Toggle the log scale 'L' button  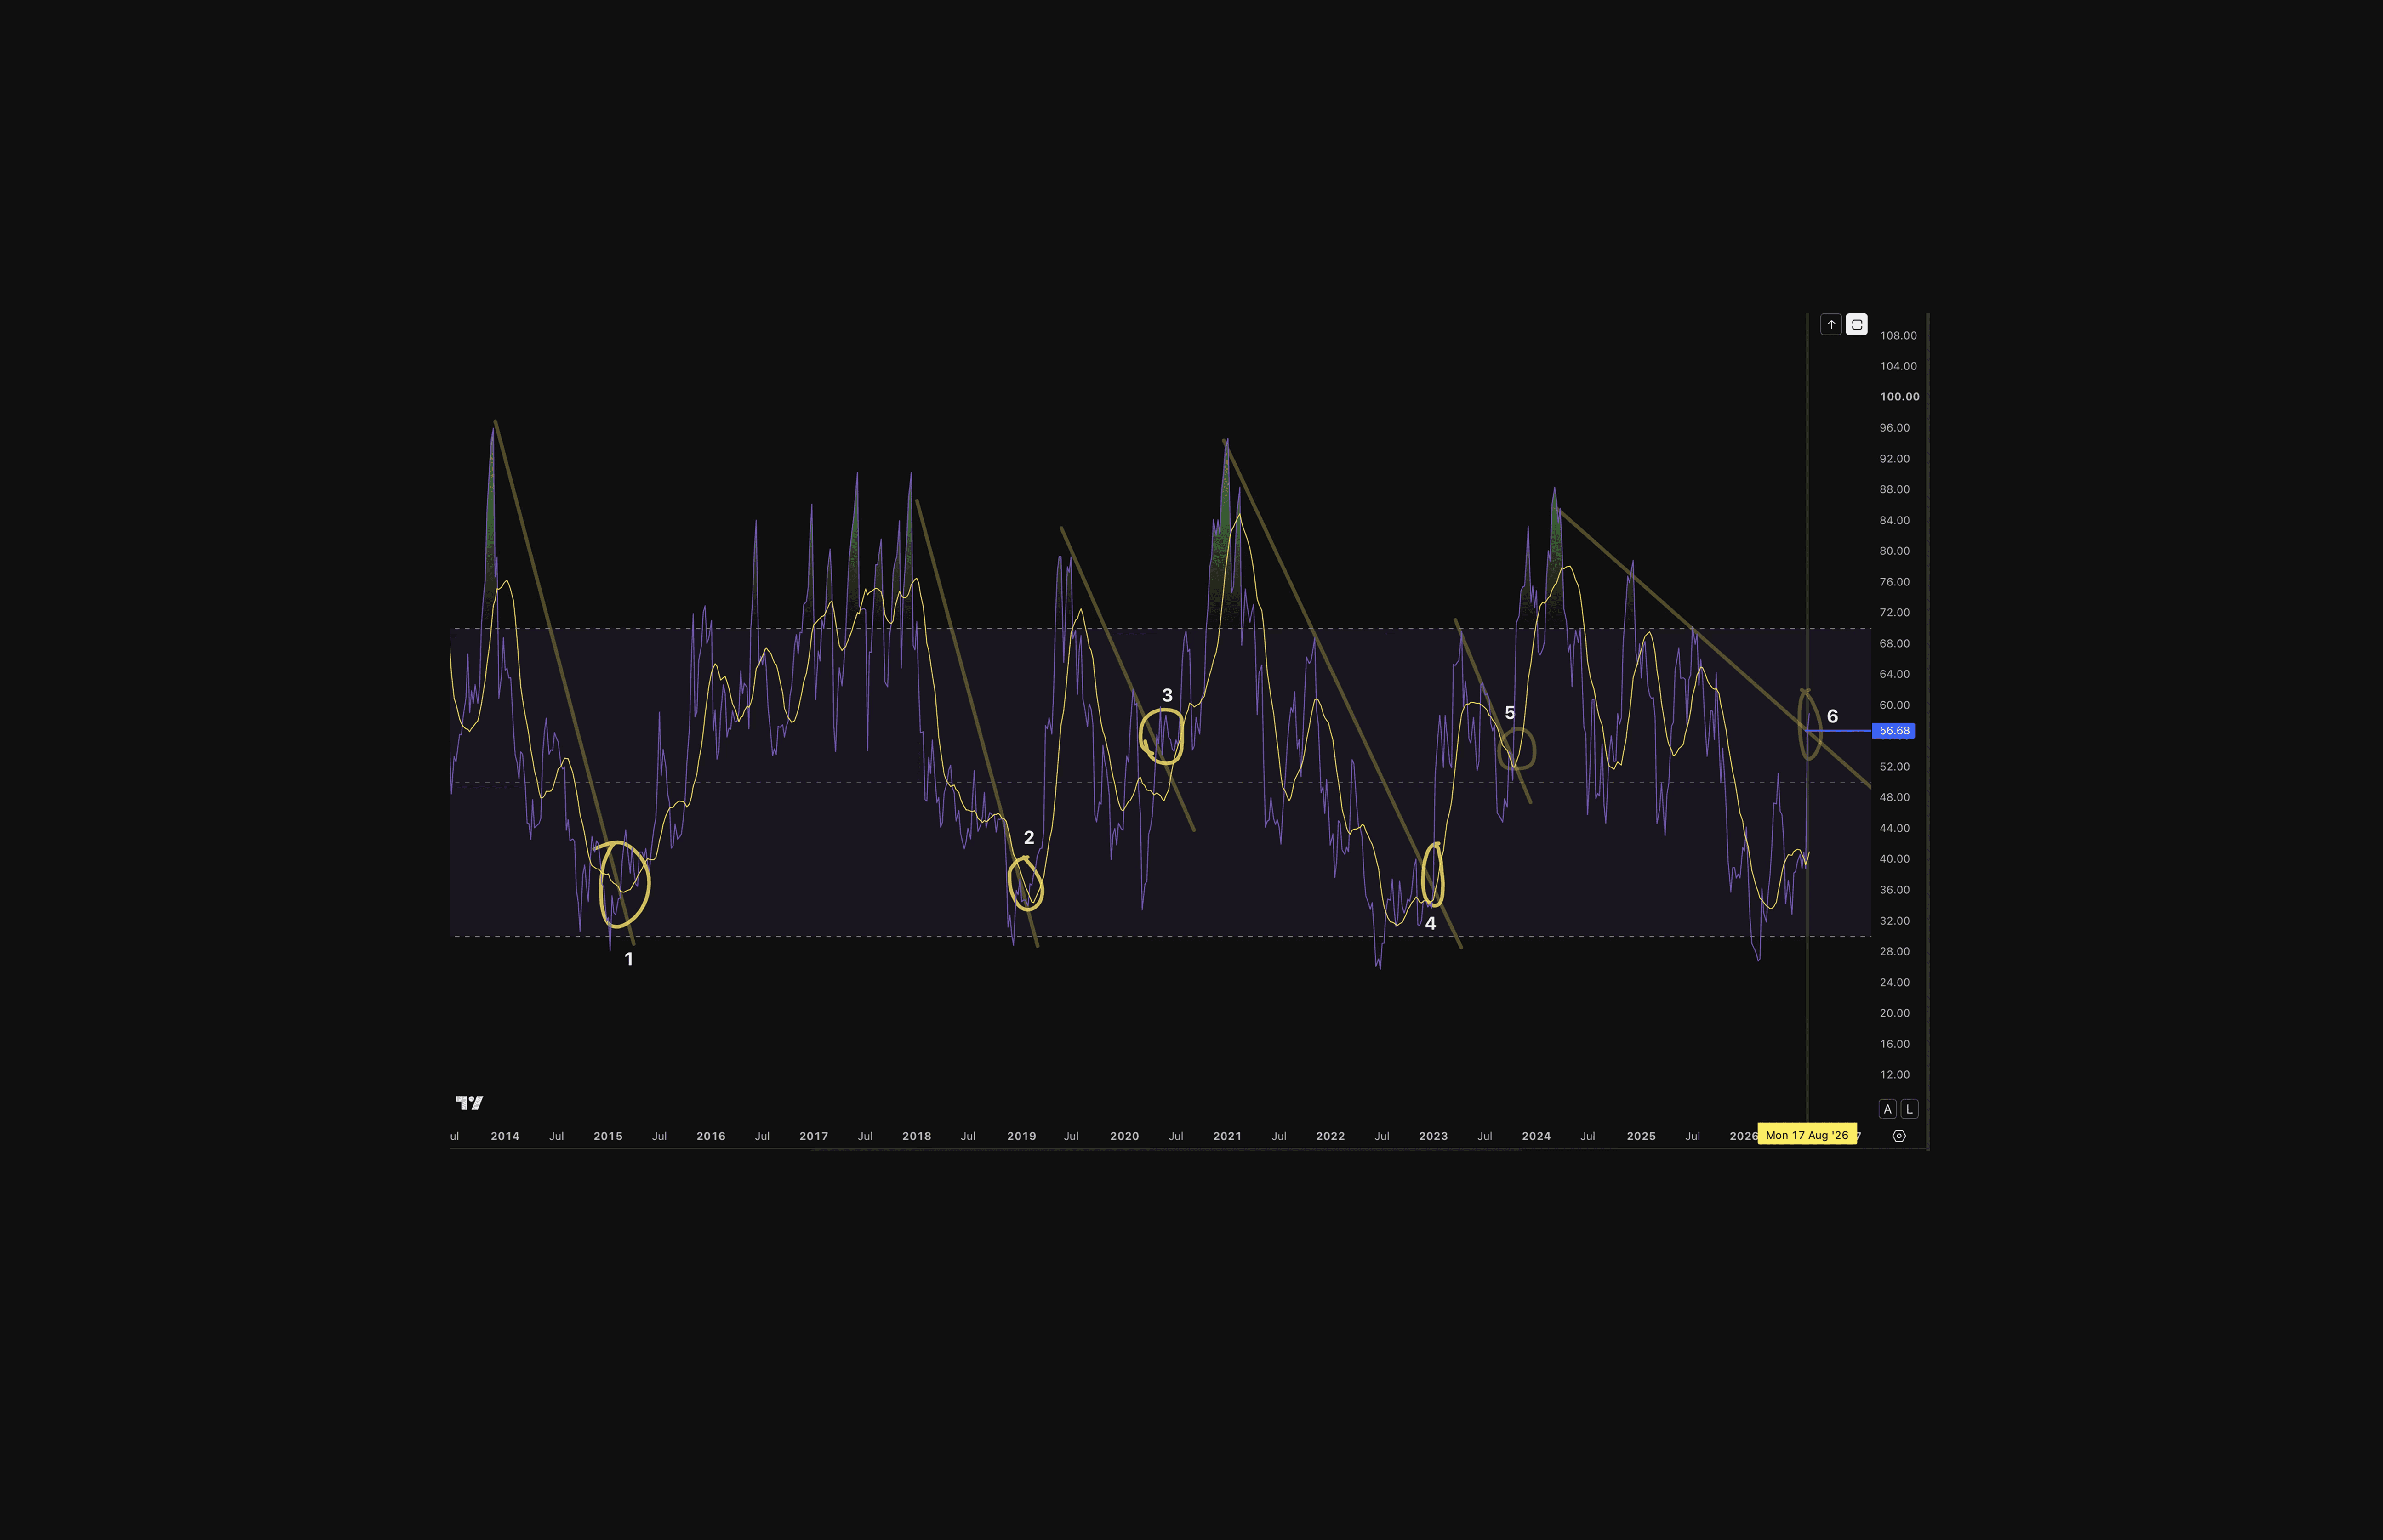tap(1909, 1109)
